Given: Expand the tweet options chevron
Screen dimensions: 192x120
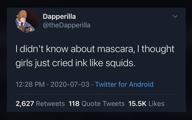Looking at the screenshot, I should 176,17.
